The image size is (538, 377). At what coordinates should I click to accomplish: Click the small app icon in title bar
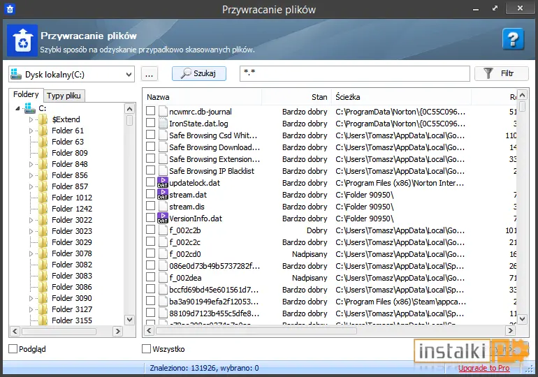coord(10,9)
